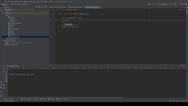This screenshot has width=188, height=106.
Task: Toggle Bookmarks stripe on left edge
Action: pos(1,85)
